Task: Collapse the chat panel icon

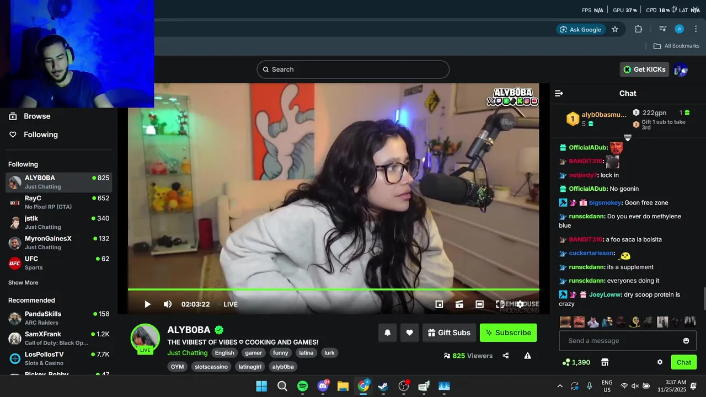Action: pos(559,93)
